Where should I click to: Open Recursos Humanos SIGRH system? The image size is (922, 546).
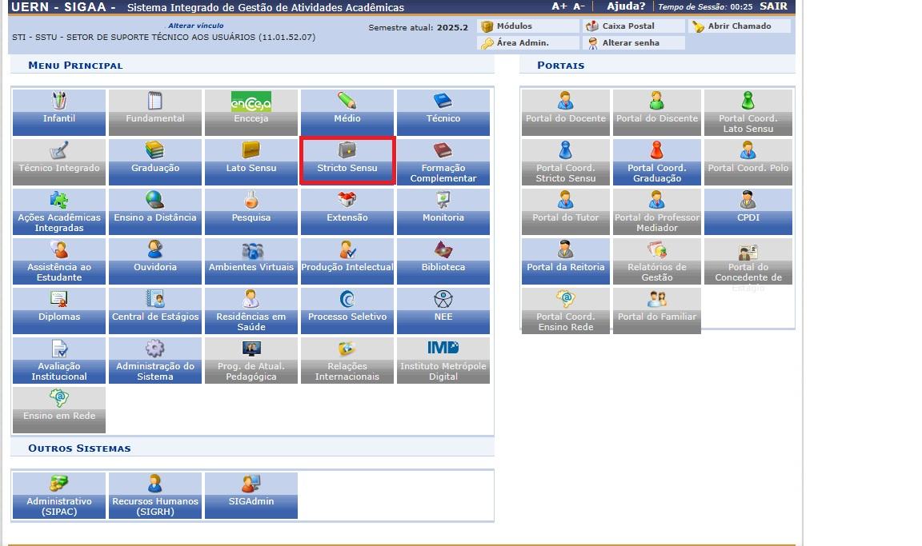click(x=155, y=494)
